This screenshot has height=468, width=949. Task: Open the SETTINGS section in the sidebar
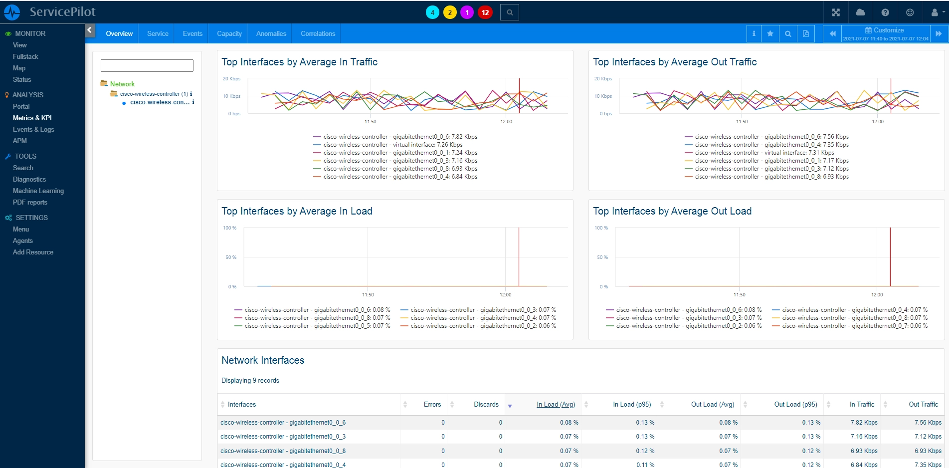click(31, 218)
